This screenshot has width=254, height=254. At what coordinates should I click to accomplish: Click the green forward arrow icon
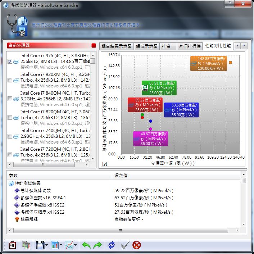click(x=98, y=245)
